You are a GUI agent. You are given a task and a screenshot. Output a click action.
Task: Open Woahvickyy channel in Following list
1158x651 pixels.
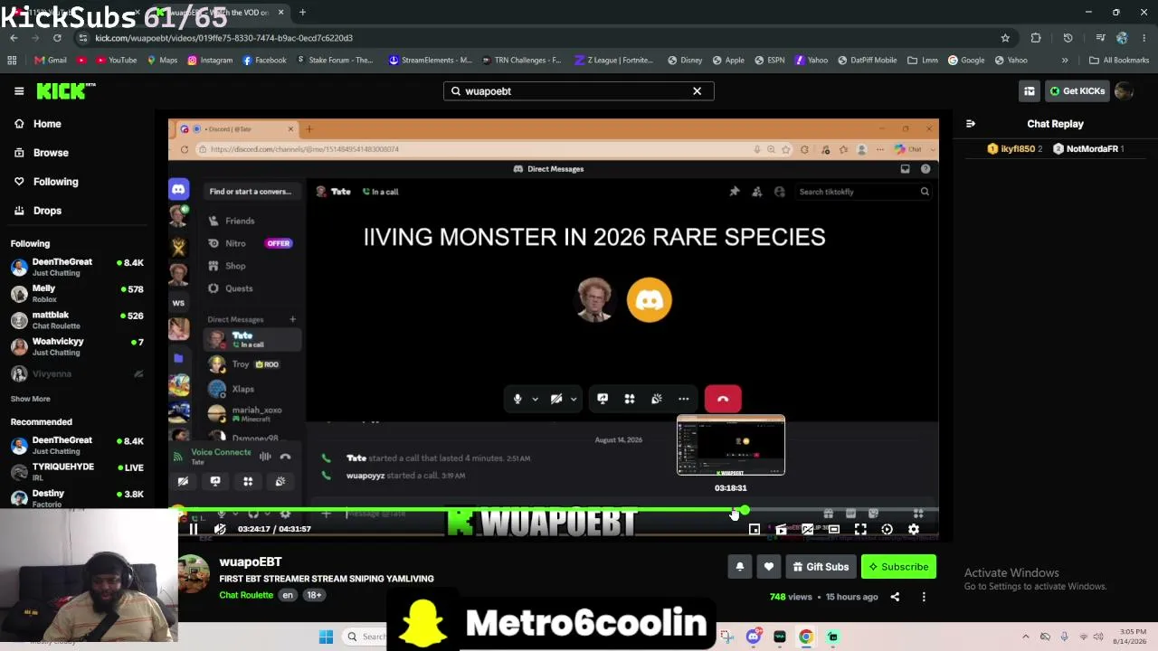(x=78, y=346)
